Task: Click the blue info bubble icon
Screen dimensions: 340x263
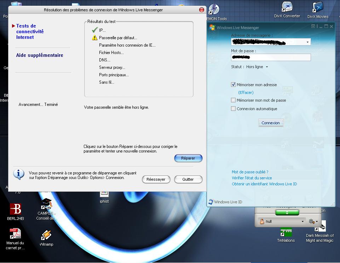Action: coord(19,174)
